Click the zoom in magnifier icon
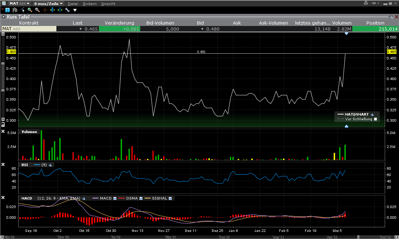 coord(30,10)
